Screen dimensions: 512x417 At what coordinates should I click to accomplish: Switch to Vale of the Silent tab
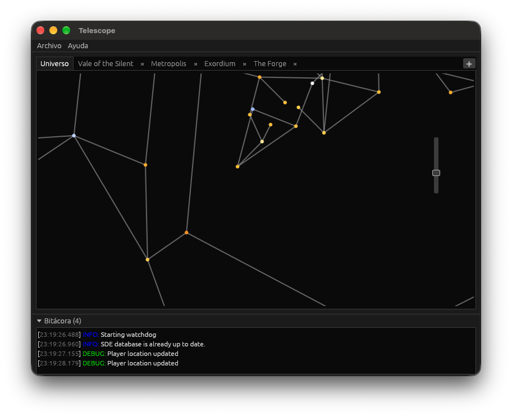point(106,63)
